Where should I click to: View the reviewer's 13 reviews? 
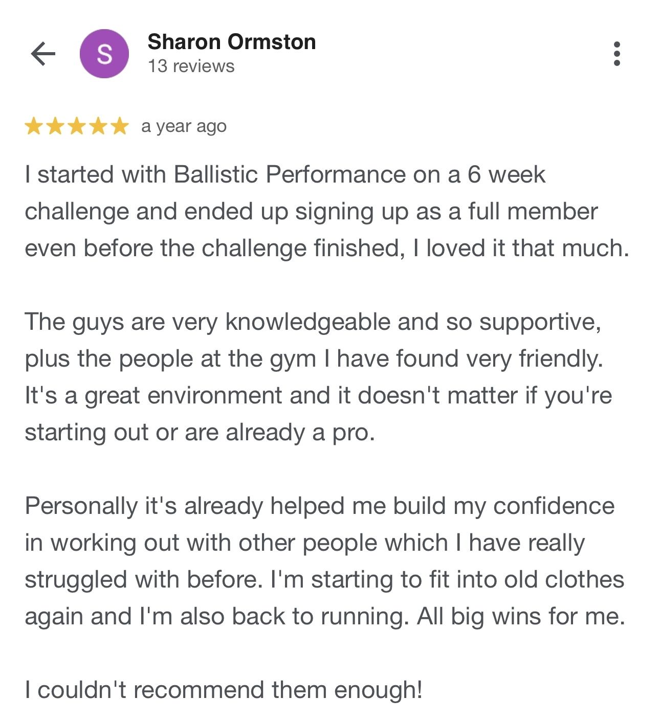click(x=191, y=66)
